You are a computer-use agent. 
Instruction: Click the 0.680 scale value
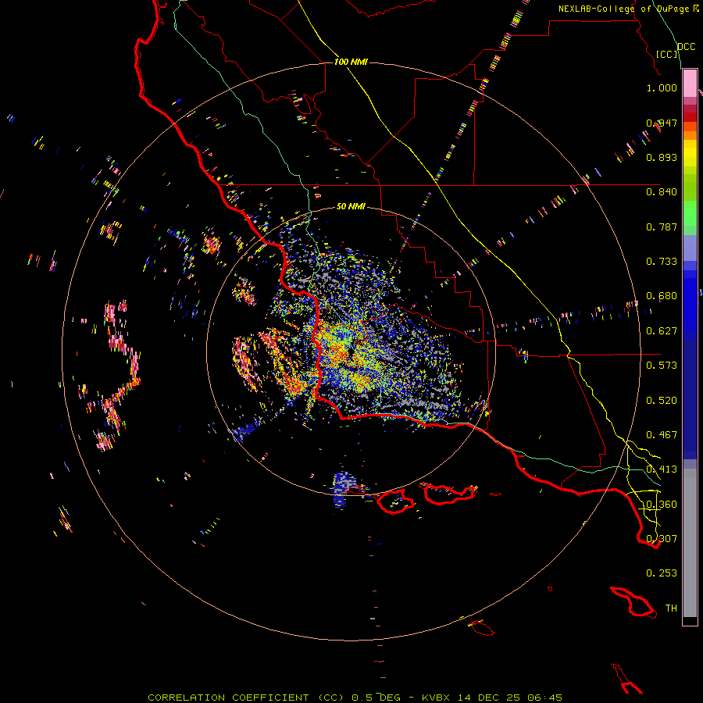662,296
